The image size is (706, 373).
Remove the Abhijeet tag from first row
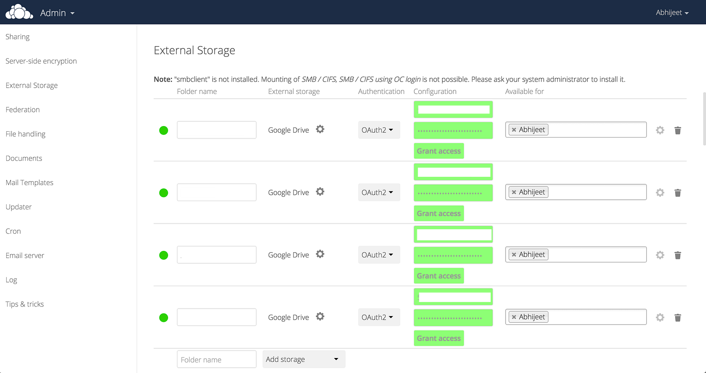coord(514,130)
